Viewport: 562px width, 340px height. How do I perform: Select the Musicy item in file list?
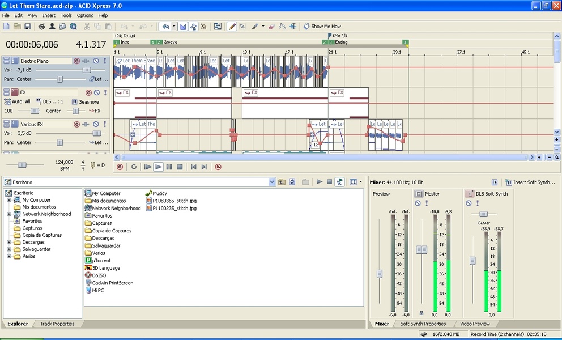[x=156, y=193]
